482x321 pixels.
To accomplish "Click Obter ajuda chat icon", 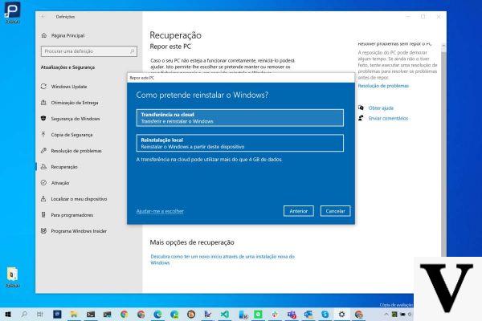I will coord(361,108).
